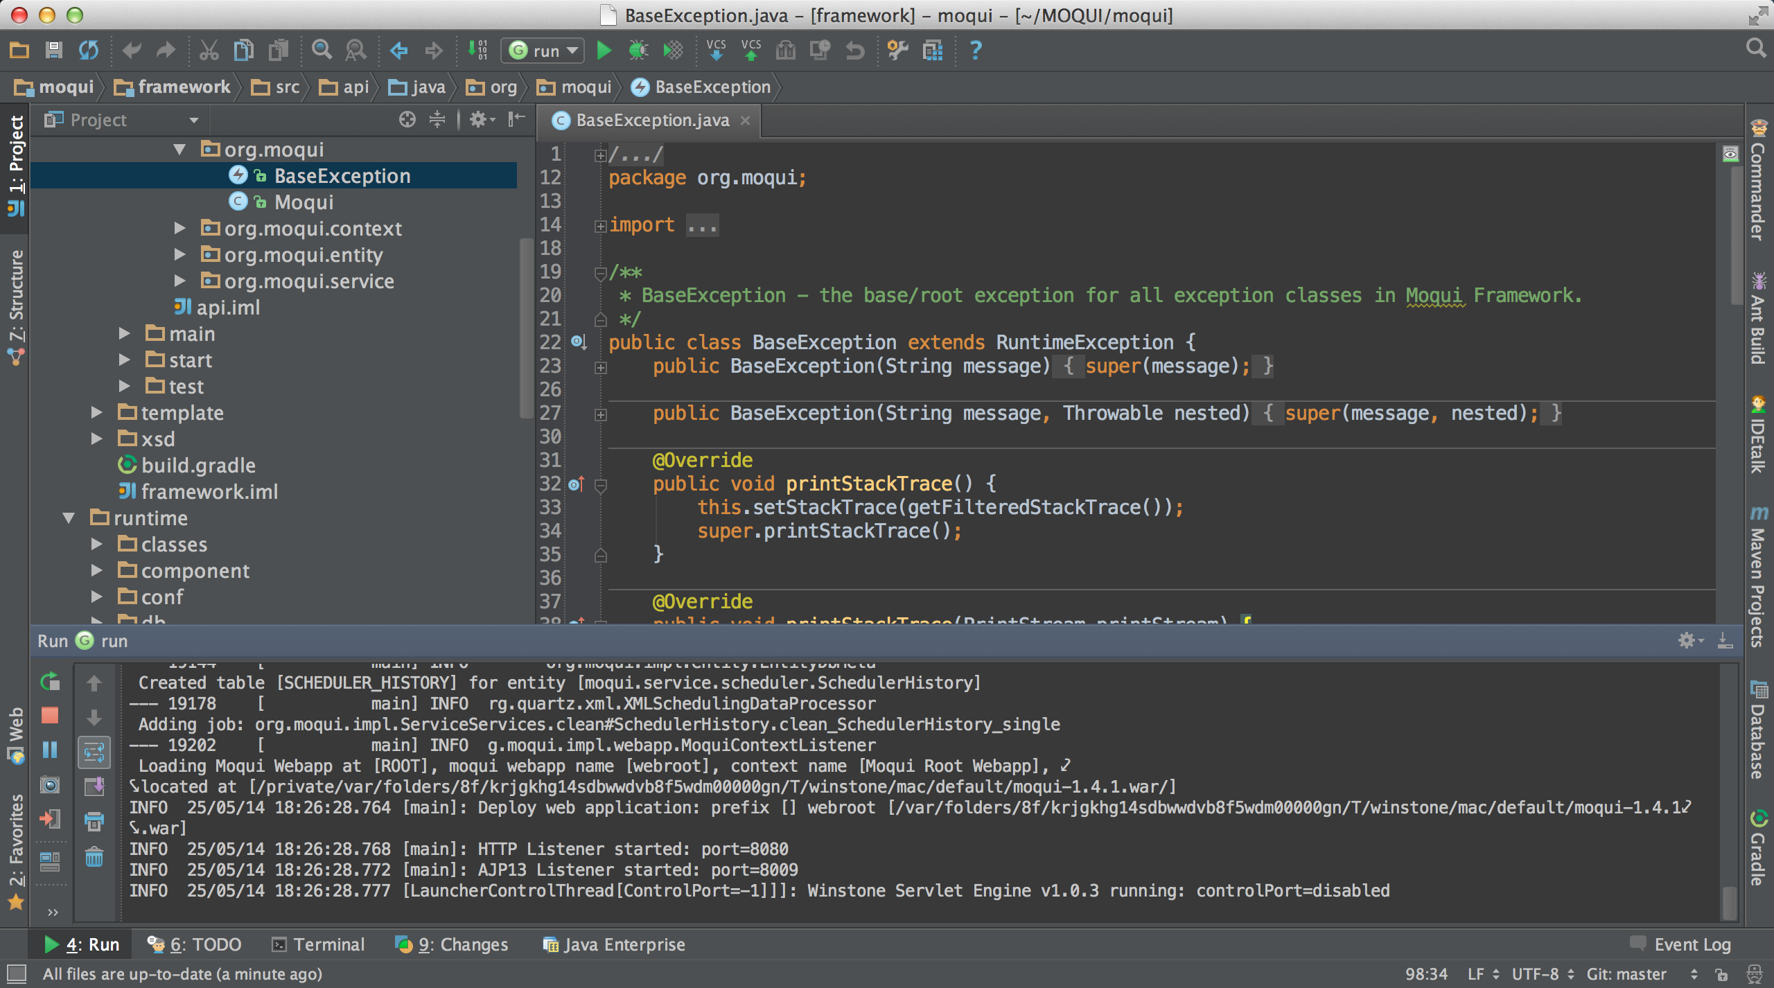Open the 4: Run tool tab

click(x=82, y=944)
